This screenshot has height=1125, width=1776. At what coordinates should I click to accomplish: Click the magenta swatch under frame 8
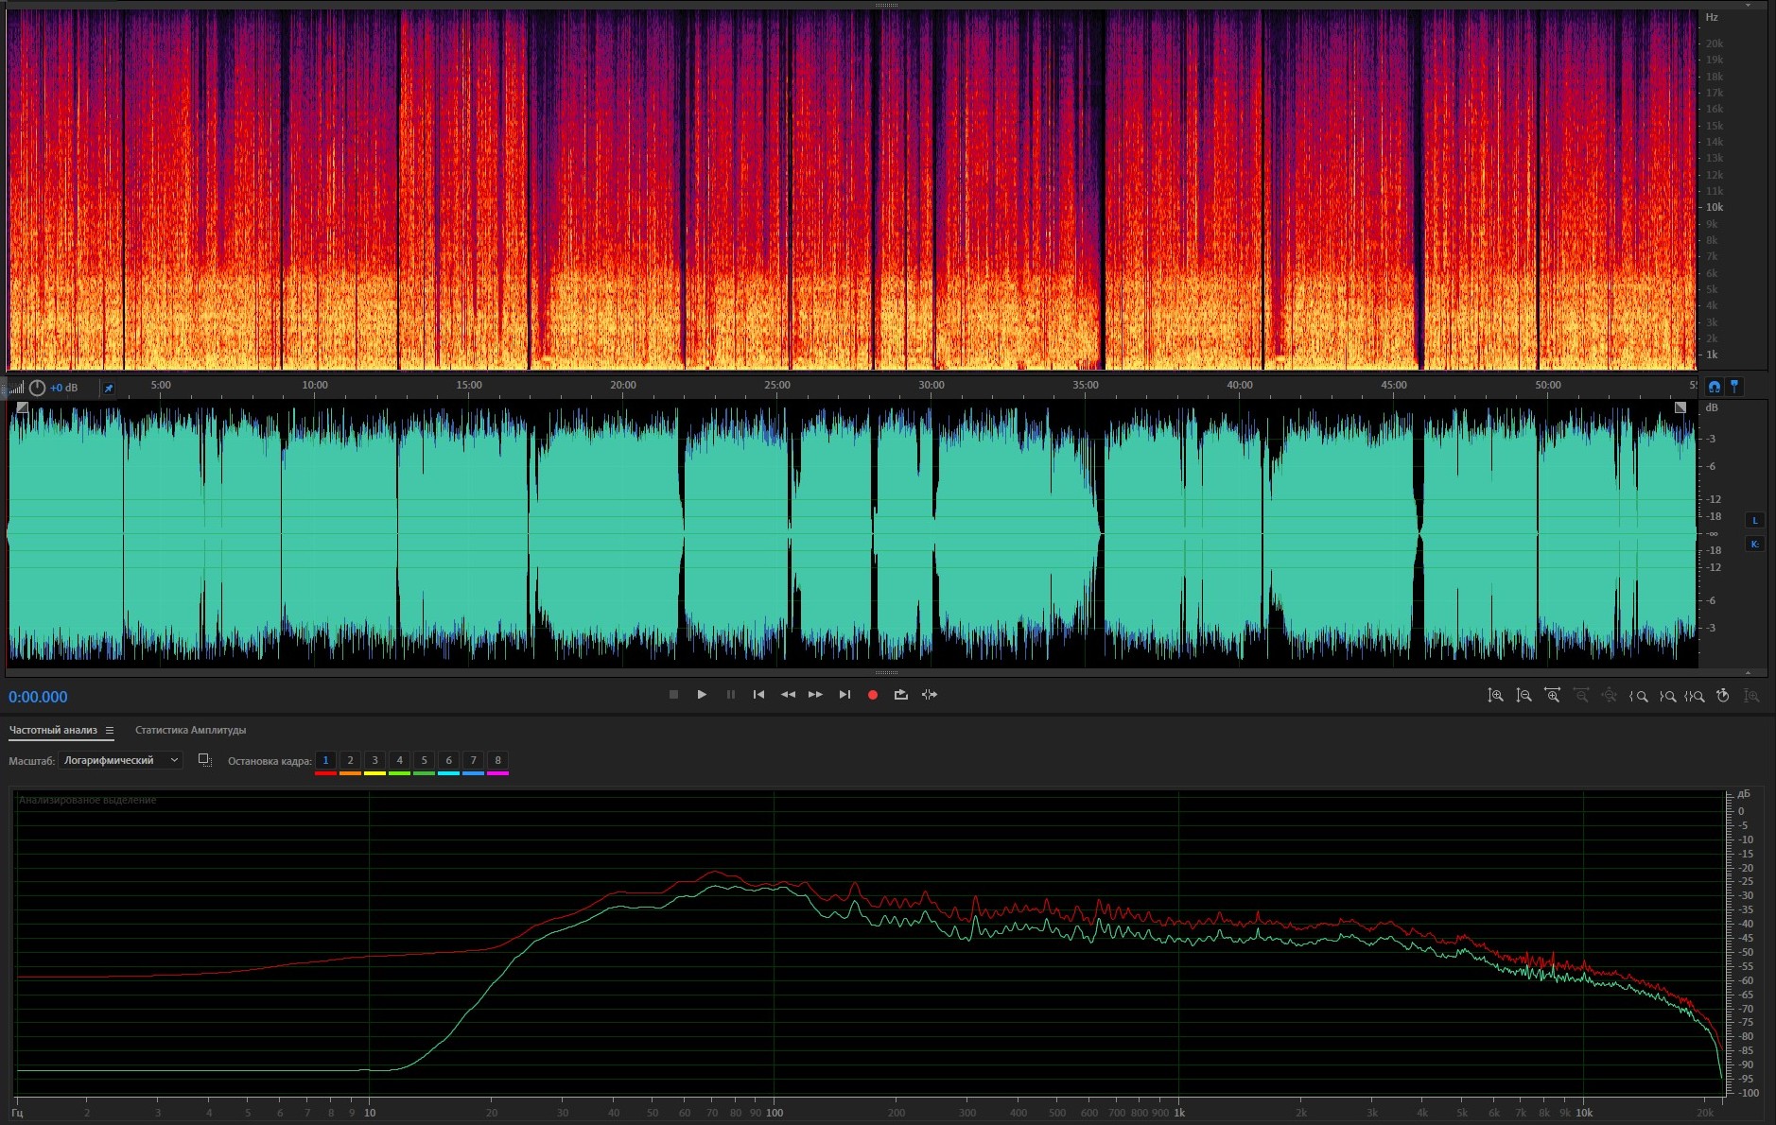497,773
